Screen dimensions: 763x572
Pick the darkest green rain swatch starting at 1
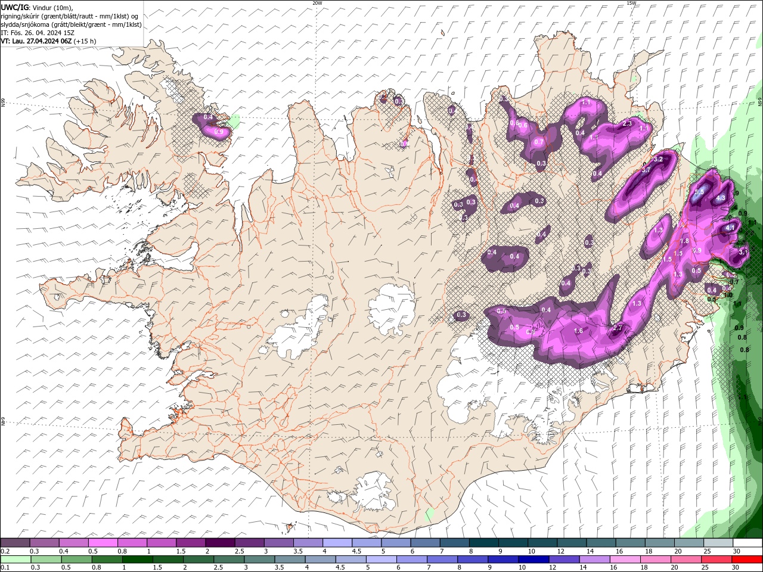point(137,559)
